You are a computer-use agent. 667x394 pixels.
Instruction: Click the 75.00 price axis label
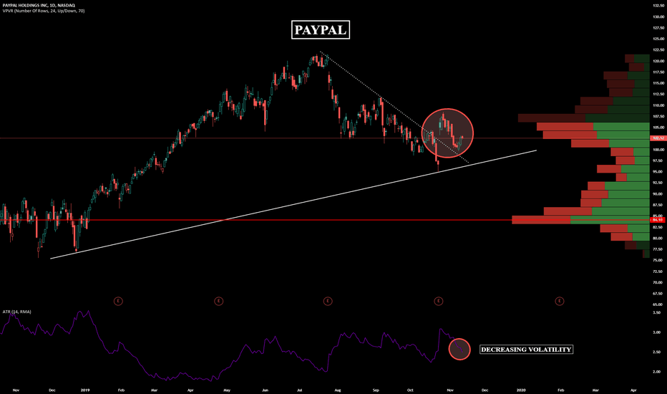click(658, 260)
